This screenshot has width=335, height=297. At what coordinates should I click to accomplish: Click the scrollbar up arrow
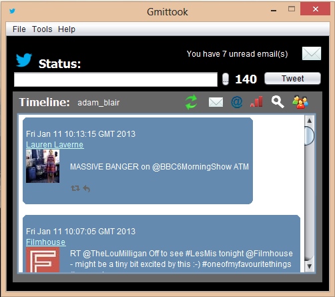(309, 121)
